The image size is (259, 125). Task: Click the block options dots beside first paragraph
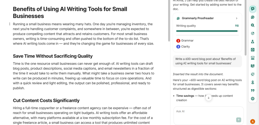click(x=10, y=24)
